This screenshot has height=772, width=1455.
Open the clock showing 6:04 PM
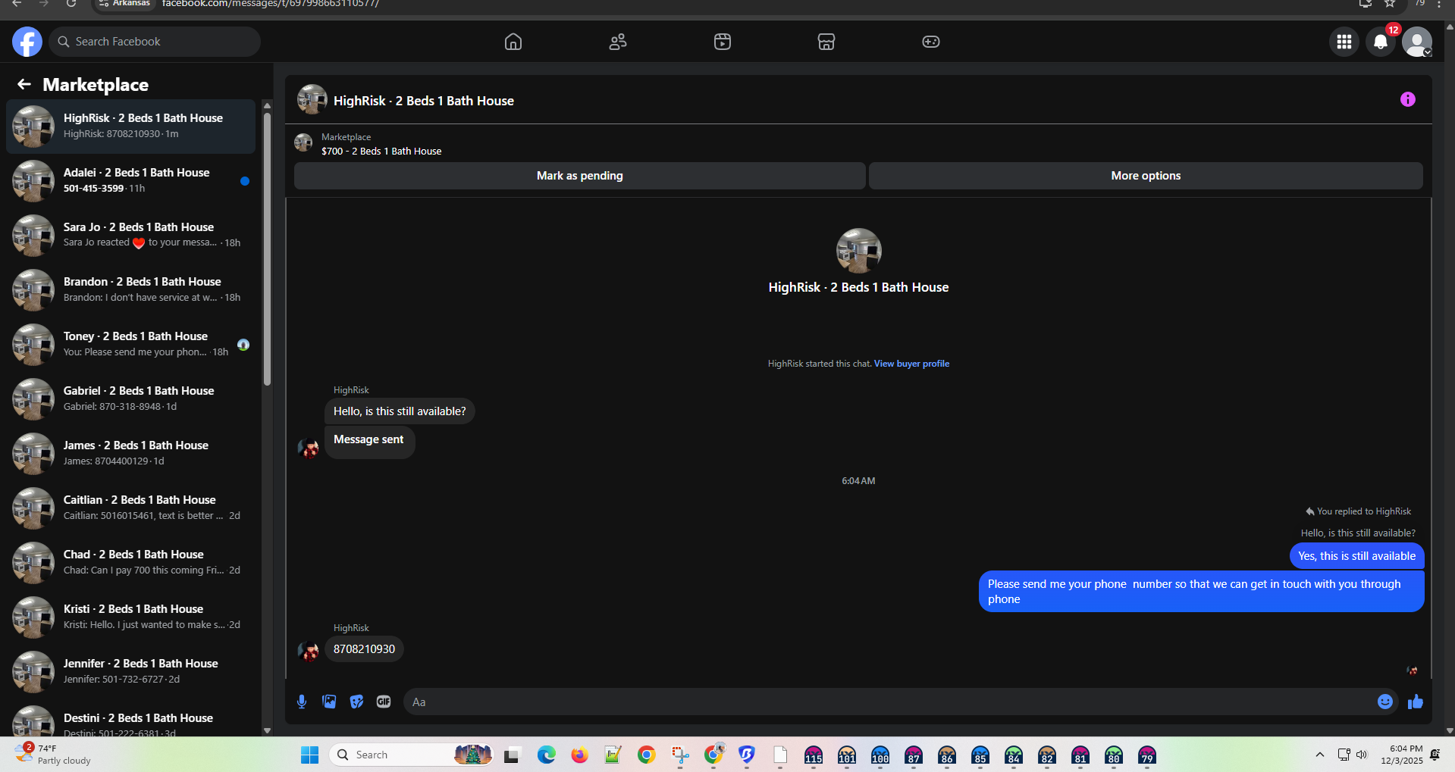(1401, 755)
